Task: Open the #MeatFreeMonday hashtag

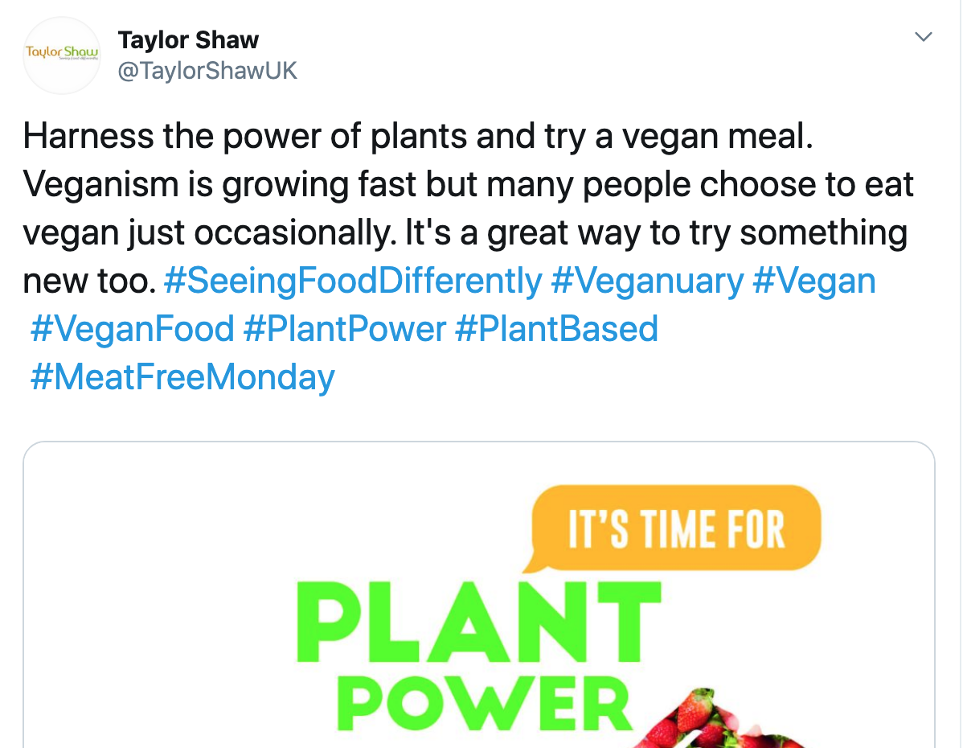Action: [182, 376]
